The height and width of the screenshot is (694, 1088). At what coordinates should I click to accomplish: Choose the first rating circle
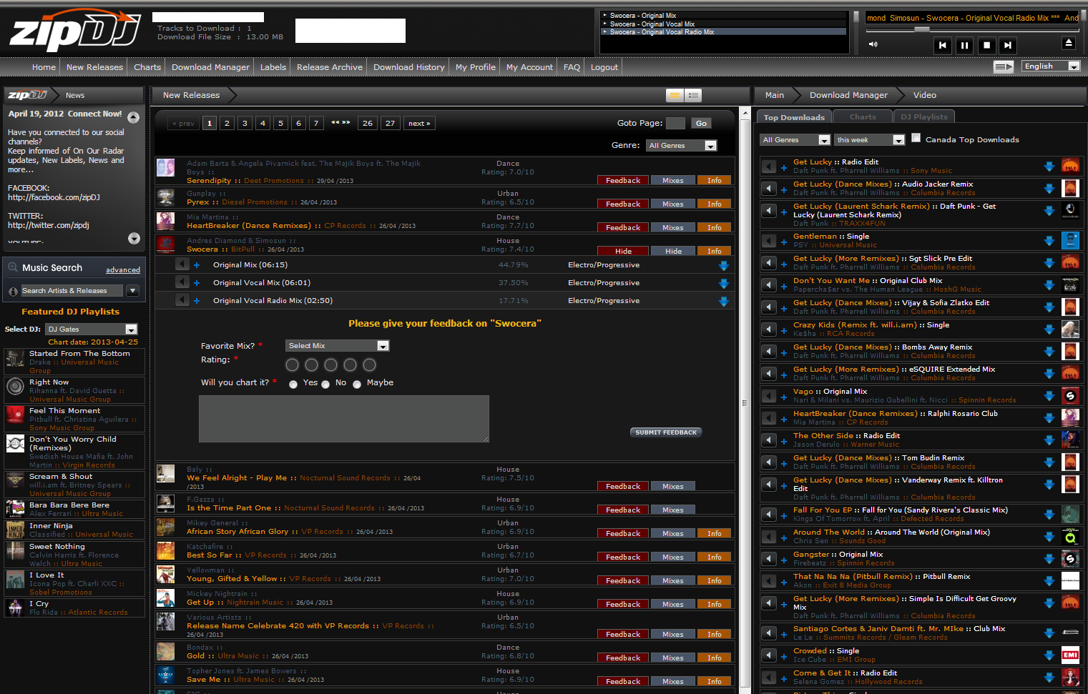point(292,365)
